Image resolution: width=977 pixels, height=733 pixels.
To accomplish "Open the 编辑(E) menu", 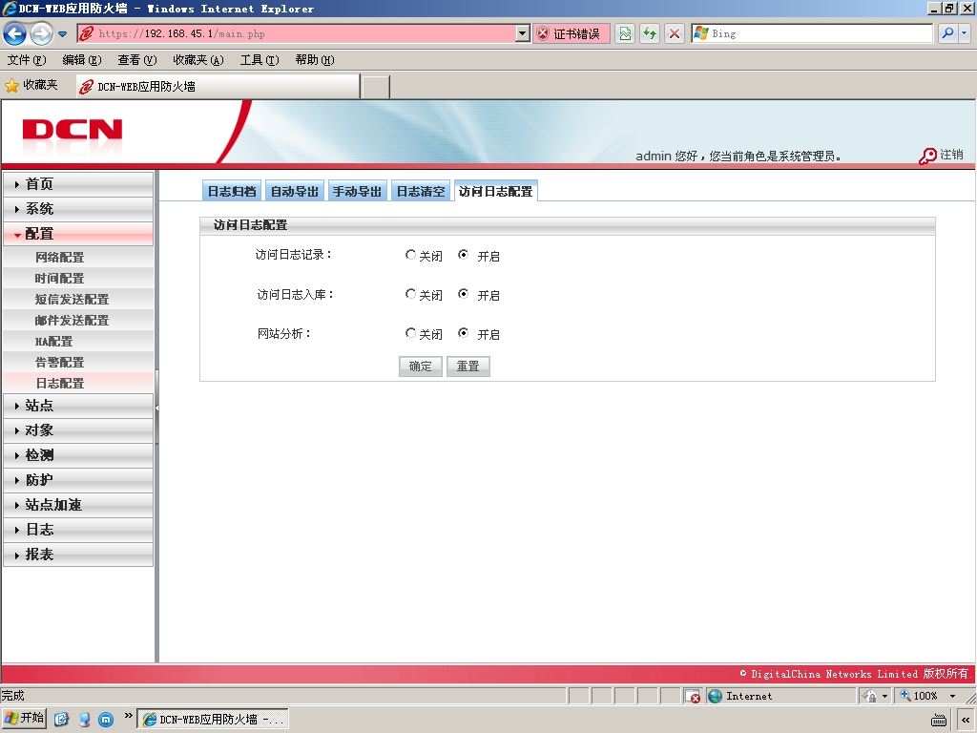I will pos(82,60).
